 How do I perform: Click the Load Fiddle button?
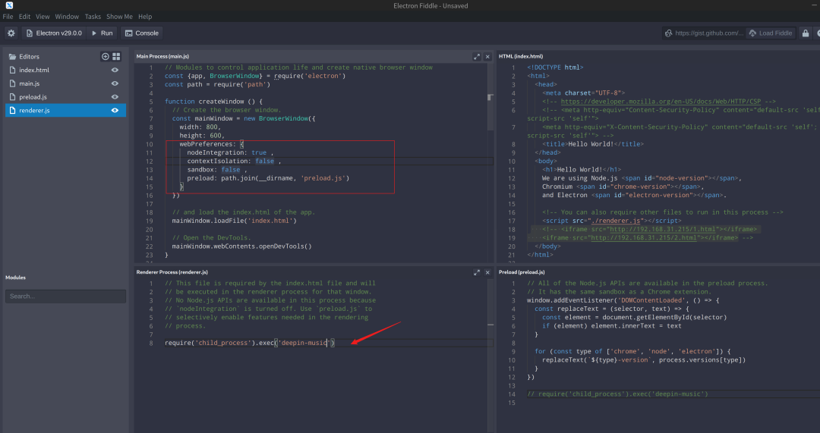coord(771,33)
